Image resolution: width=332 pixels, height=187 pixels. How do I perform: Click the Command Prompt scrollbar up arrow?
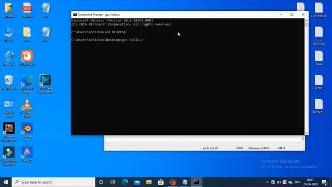pos(307,21)
